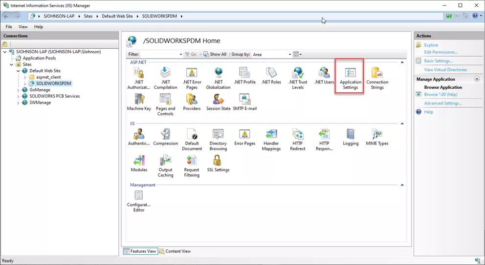The height and width of the screenshot is (265, 485).
Task: Open the Providers feature
Action: [192, 102]
